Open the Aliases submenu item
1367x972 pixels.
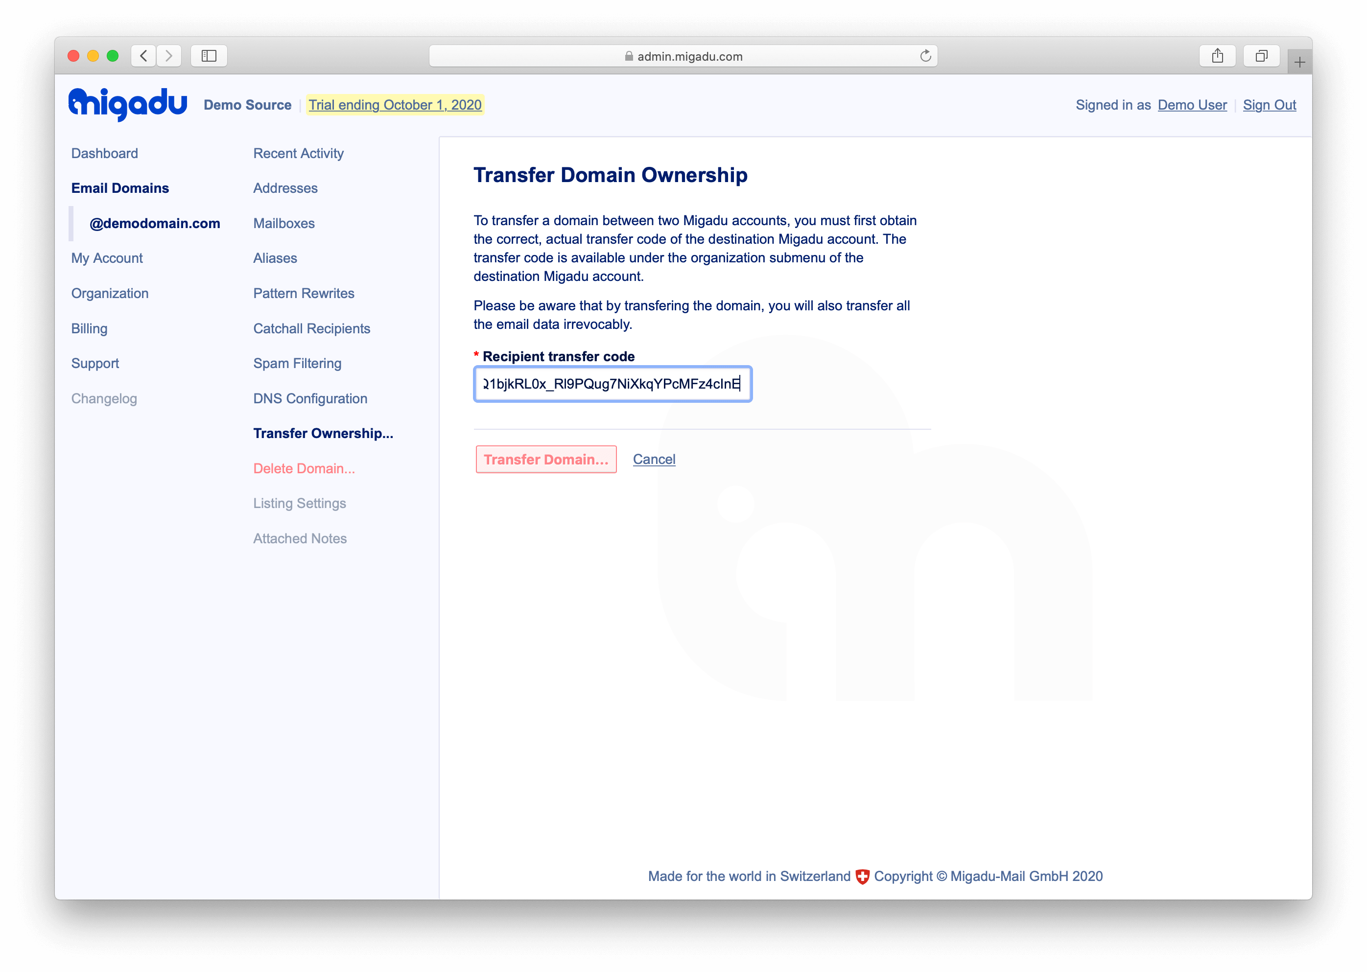tap(275, 258)
